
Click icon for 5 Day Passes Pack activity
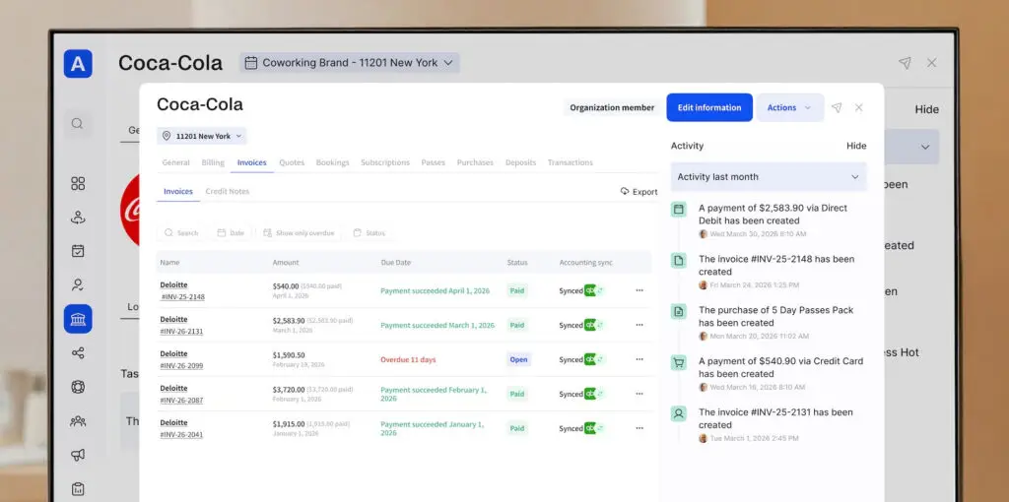[678, 312]
